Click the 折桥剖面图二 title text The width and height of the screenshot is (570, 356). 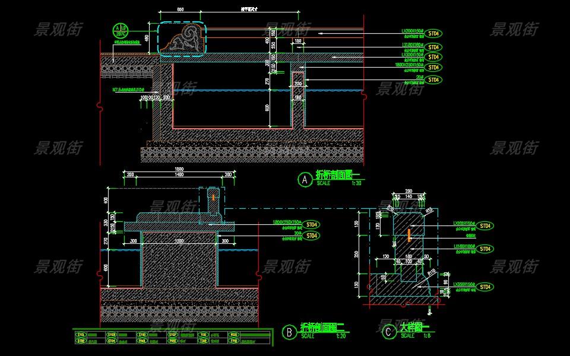coord(319,328)
